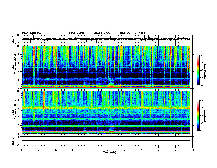This screenshot has width=217, height=168.
Task: Click the "VLF Spectra" plot title
Action: [x=31, y=33]
